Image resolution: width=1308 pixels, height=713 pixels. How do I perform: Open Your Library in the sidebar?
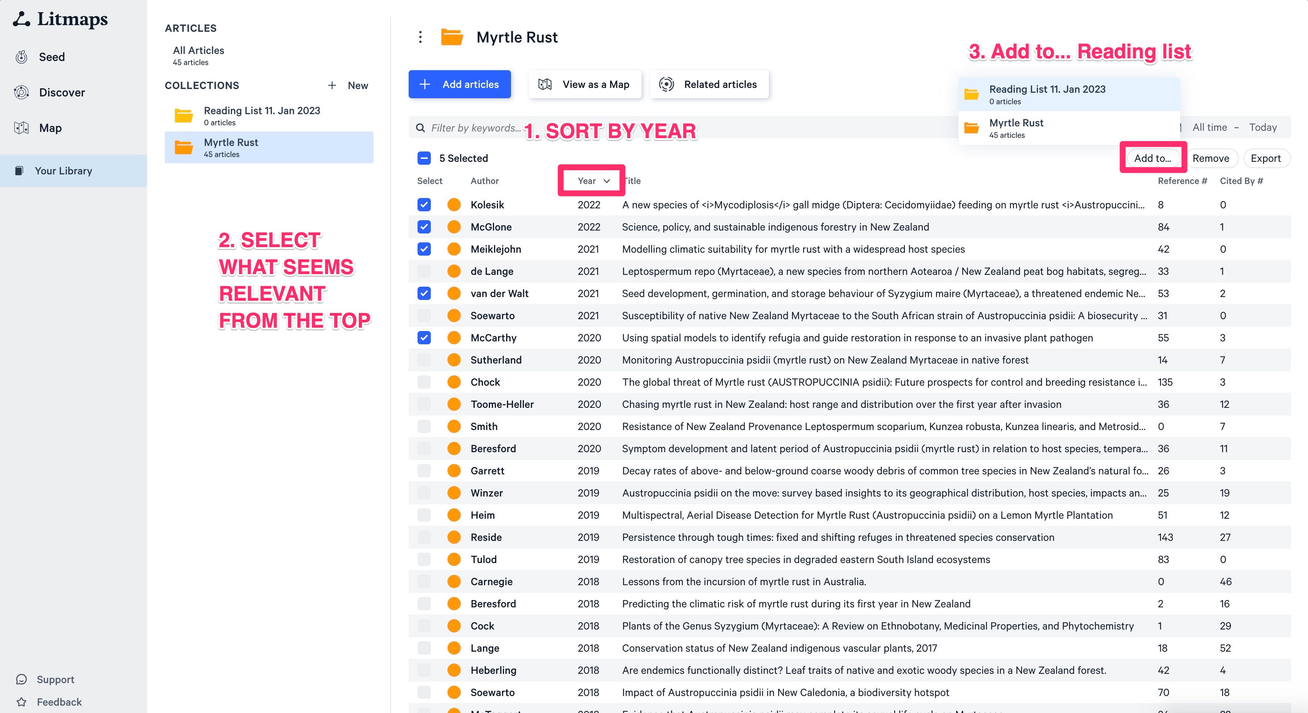tap(74, 171)
